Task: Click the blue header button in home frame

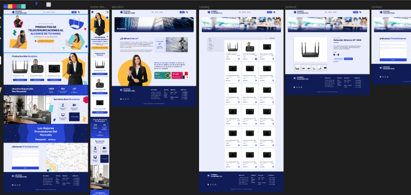Action: coord(74,12)
